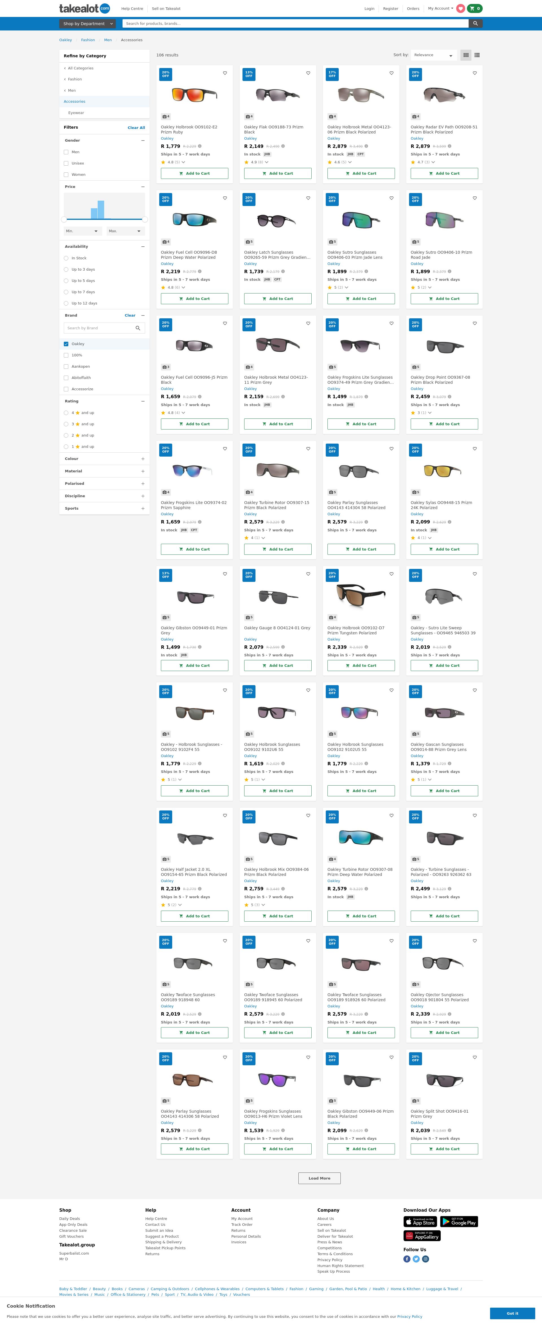Open the Orders header link

pos(413,9)
